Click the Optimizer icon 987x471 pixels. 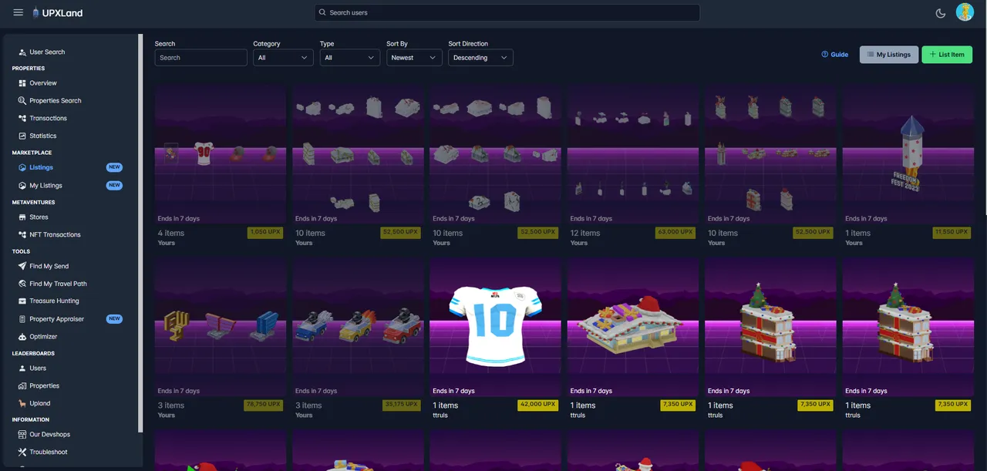click(22, 337)
